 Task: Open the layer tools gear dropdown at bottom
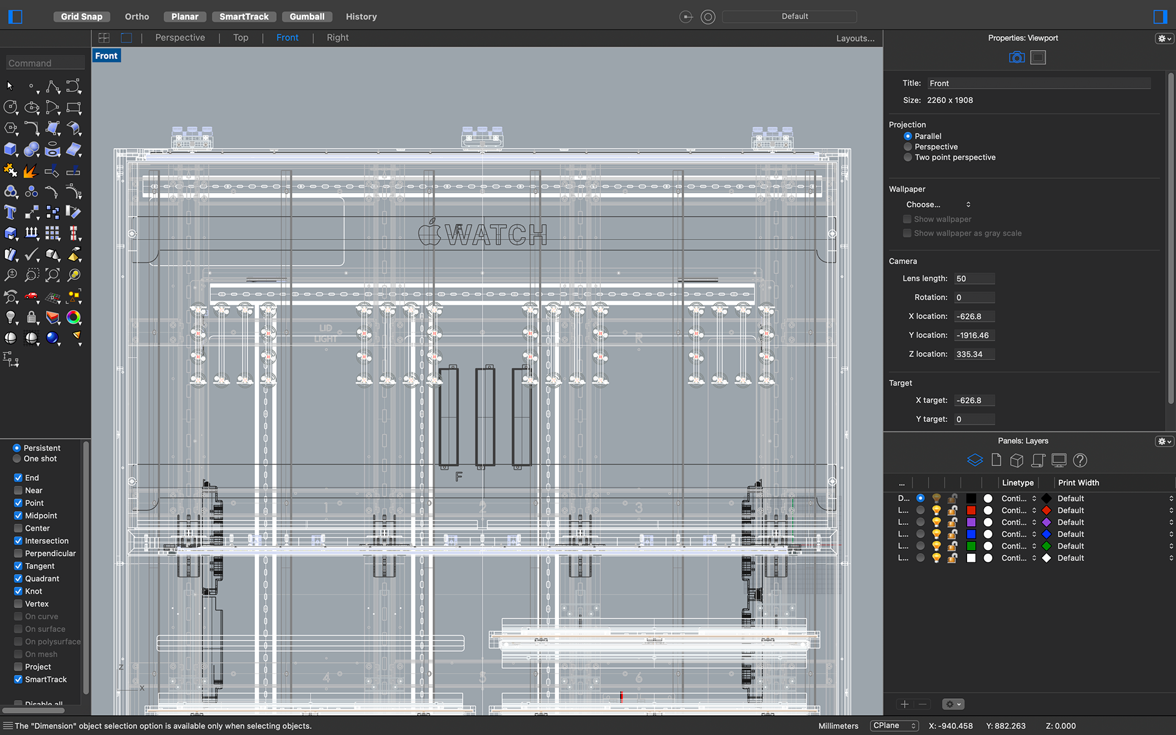click(x=953, y=704)
